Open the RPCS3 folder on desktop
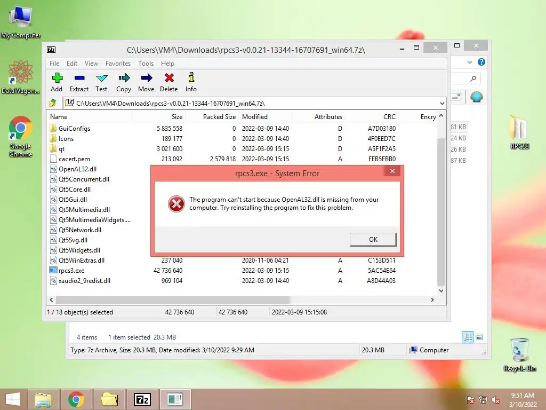546x410 pixels. (x=519, y=132)
